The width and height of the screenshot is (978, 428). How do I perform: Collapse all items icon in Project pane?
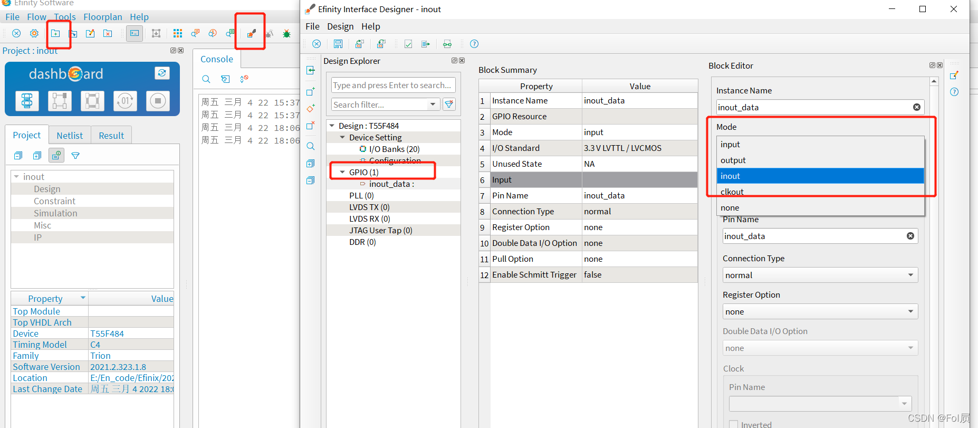tap(18, 156)
